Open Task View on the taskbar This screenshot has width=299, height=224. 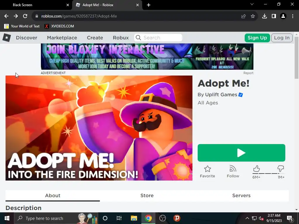119,218
